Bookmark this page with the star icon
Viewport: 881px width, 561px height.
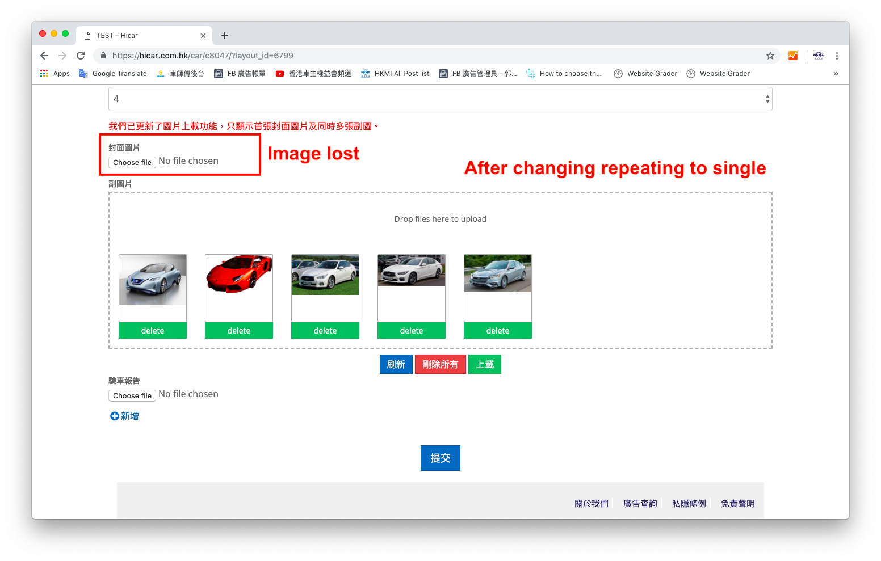point(770,56)
